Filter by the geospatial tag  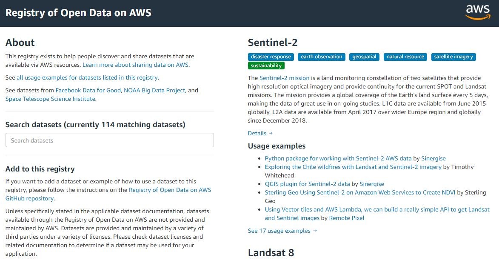point(365,57)
